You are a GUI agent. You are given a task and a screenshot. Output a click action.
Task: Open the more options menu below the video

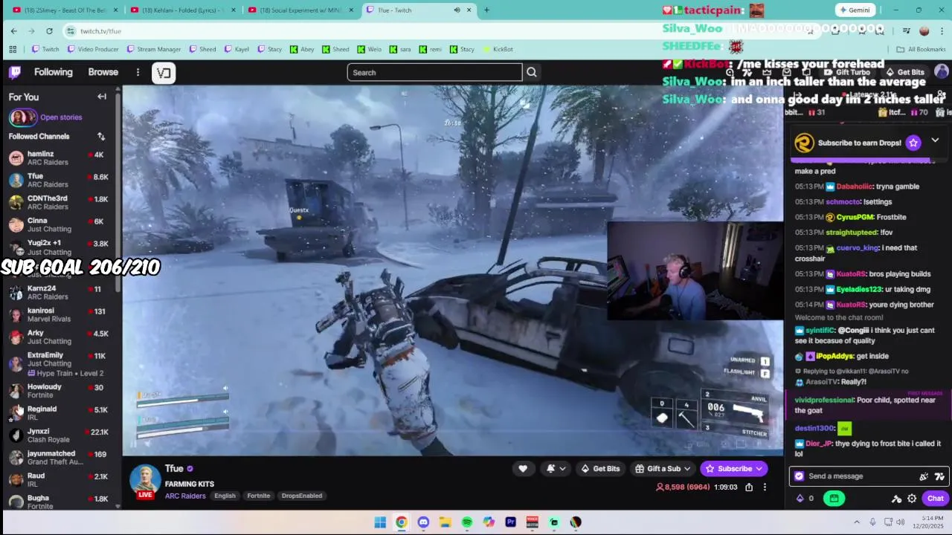point(765,487)
